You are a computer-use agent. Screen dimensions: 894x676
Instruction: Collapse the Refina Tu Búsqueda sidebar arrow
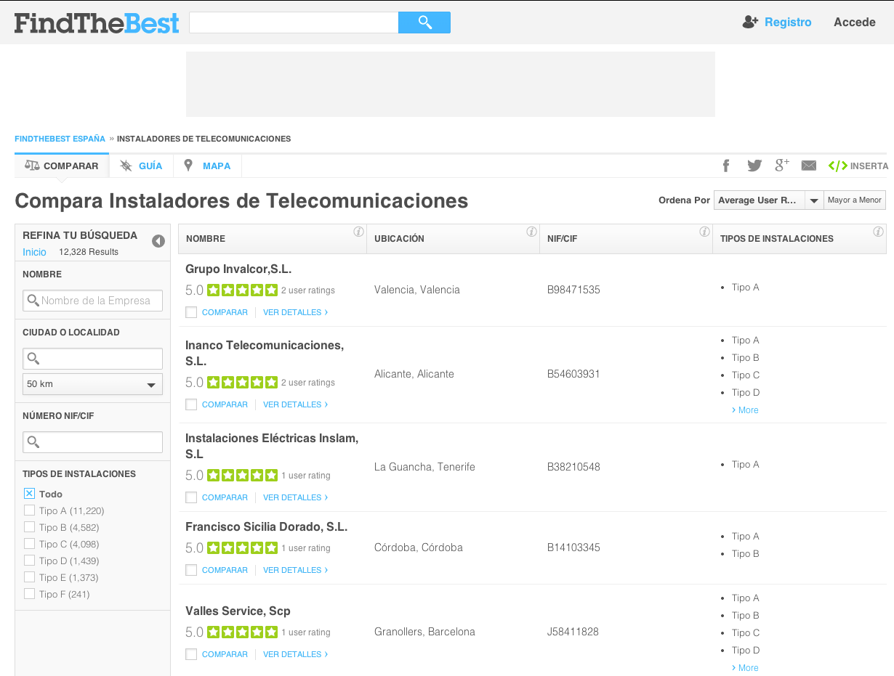click(158, 241)
